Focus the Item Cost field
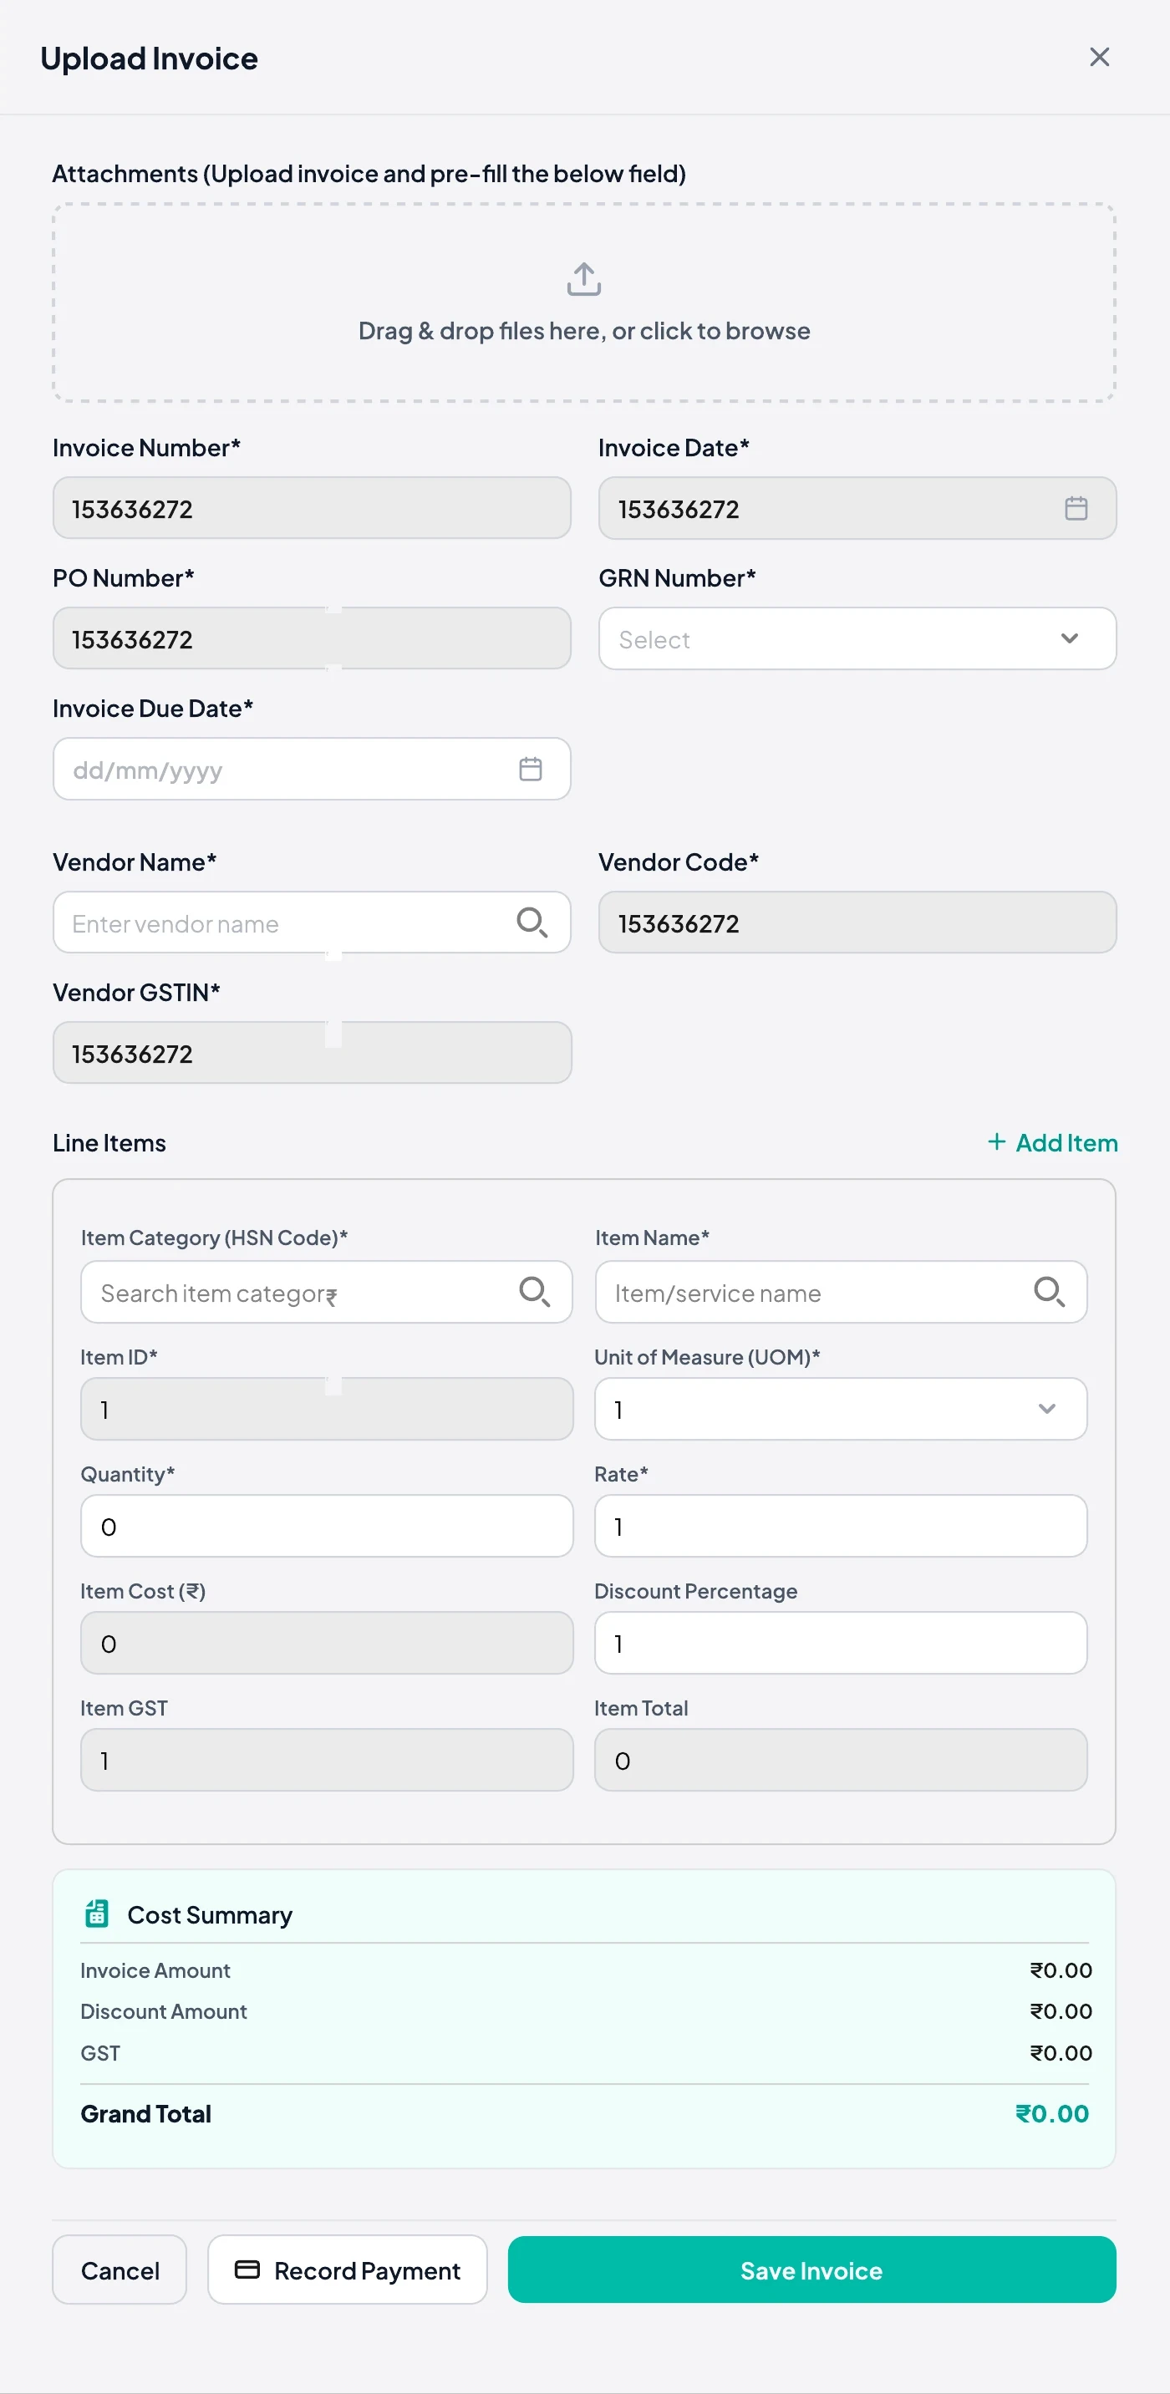Screen dimensions: 1170x2394 (326, 1643)
